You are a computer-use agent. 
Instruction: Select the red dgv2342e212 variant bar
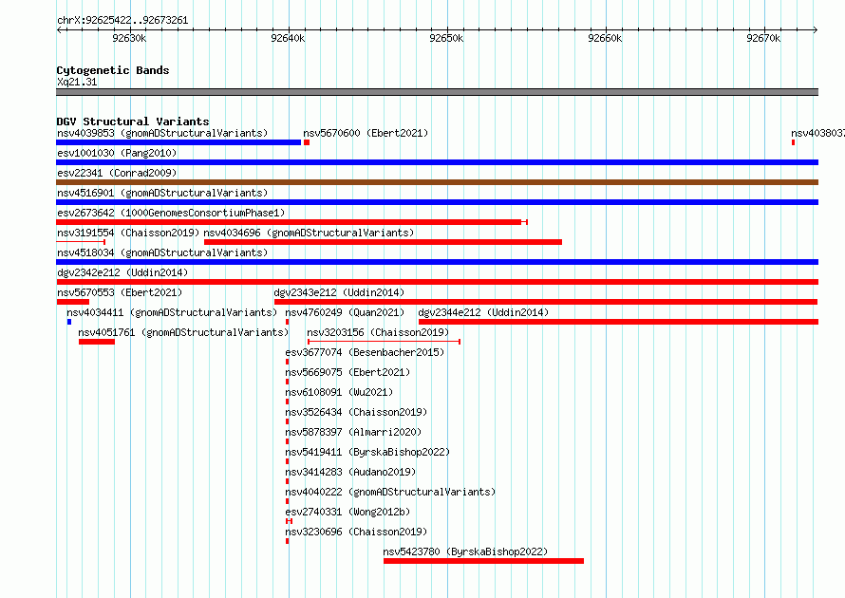(x=437, y=282)
